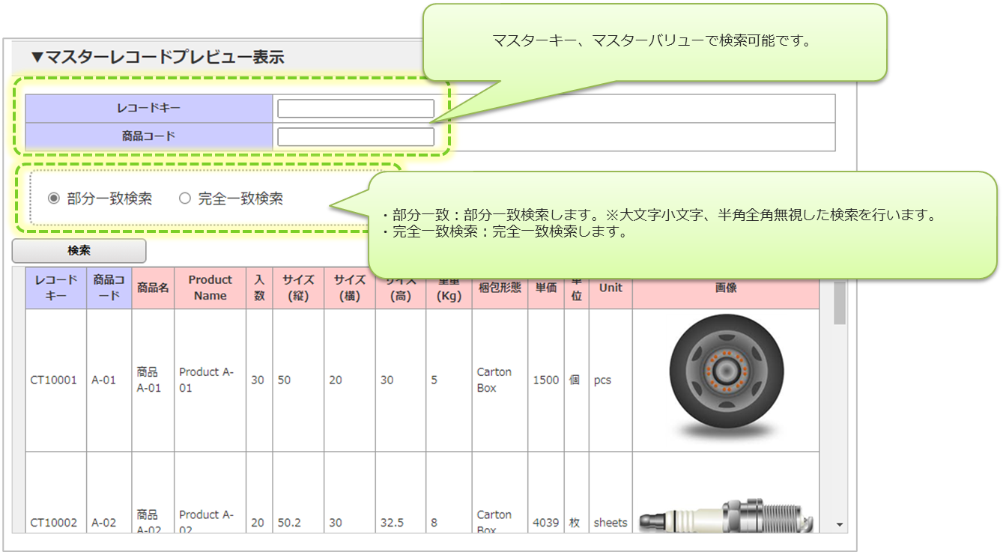Image resolution: width=1003 pixels, height=552 pixels.
Task: Click the 入数 column header
Action: 259,288
